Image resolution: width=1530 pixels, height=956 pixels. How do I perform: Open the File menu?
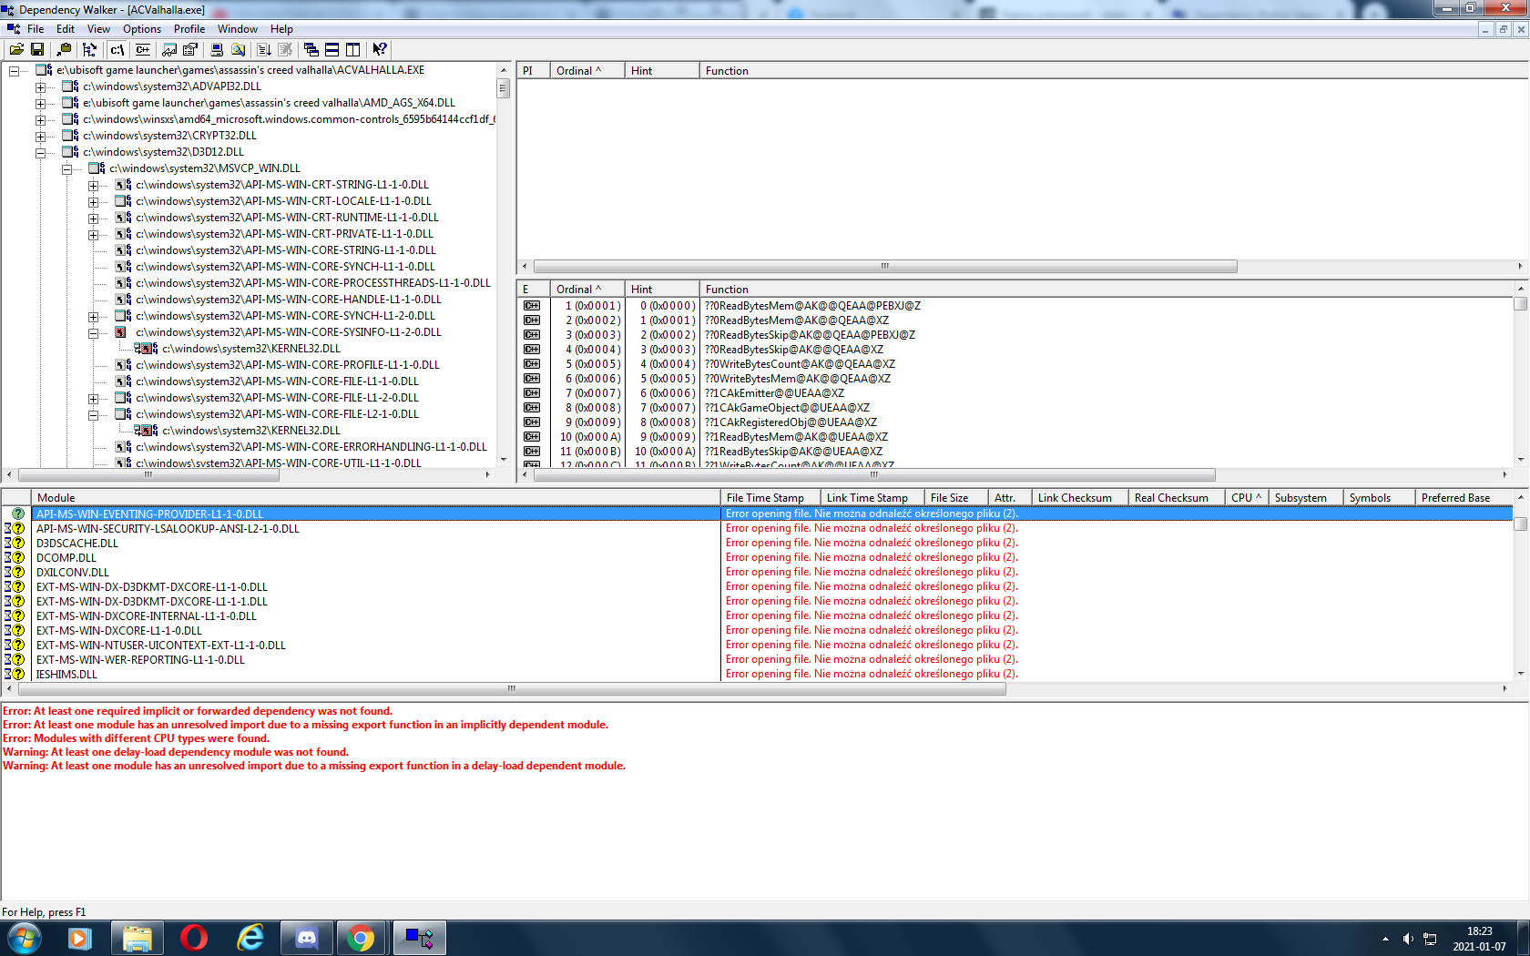coord(36,29)
